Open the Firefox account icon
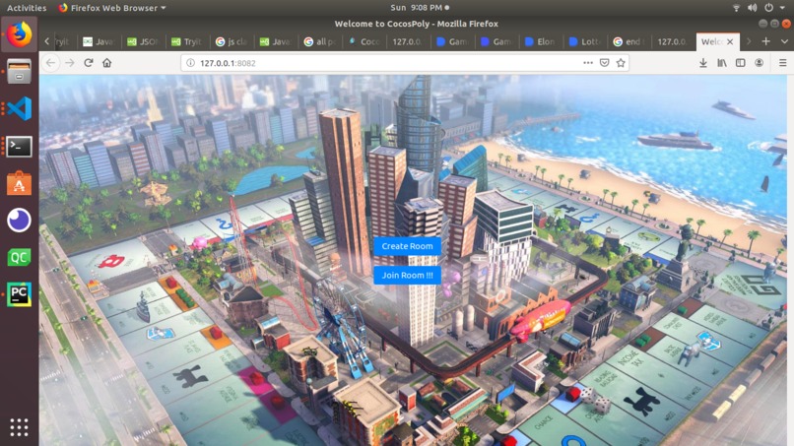Image resolution: width=794 pixels, height=446 pixels. [x=759, y=63]
